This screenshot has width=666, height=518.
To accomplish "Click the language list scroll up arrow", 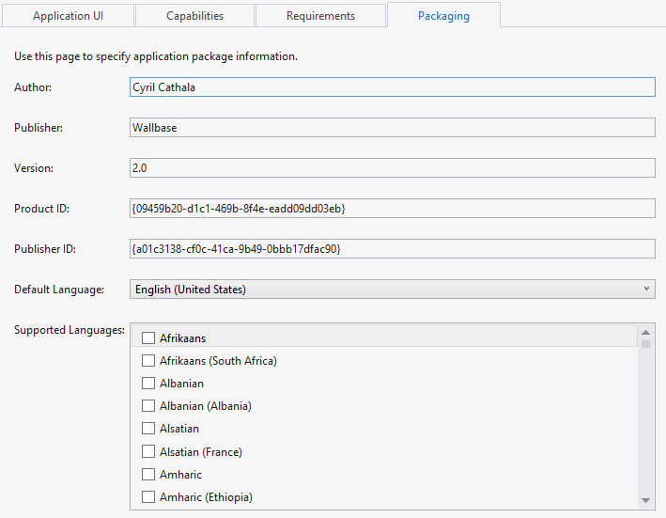I will click(x=645, y=332).
